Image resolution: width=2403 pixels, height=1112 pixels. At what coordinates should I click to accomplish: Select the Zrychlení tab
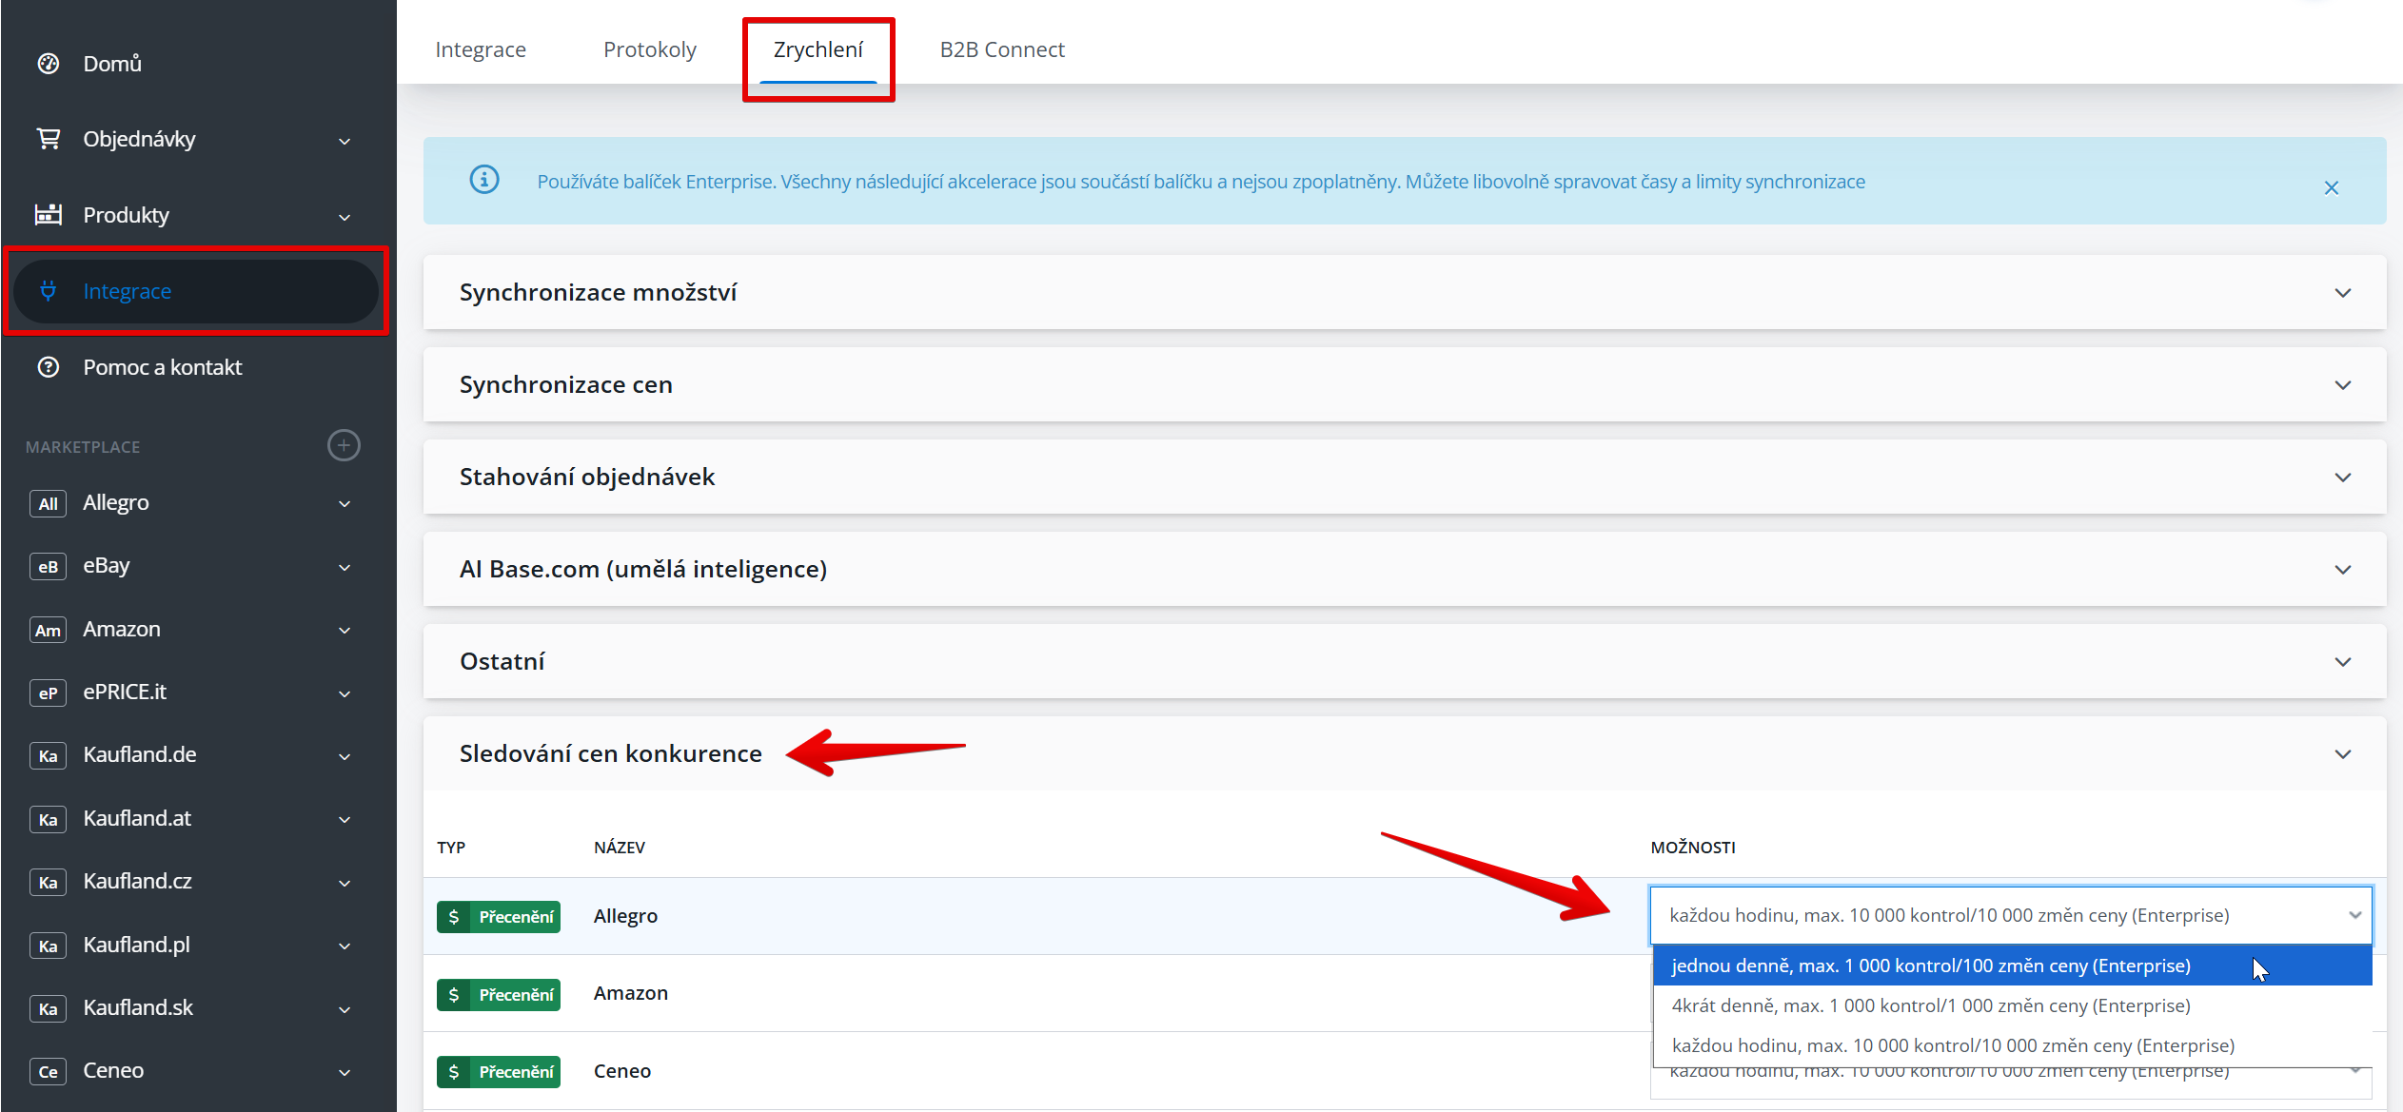[818, 49]
